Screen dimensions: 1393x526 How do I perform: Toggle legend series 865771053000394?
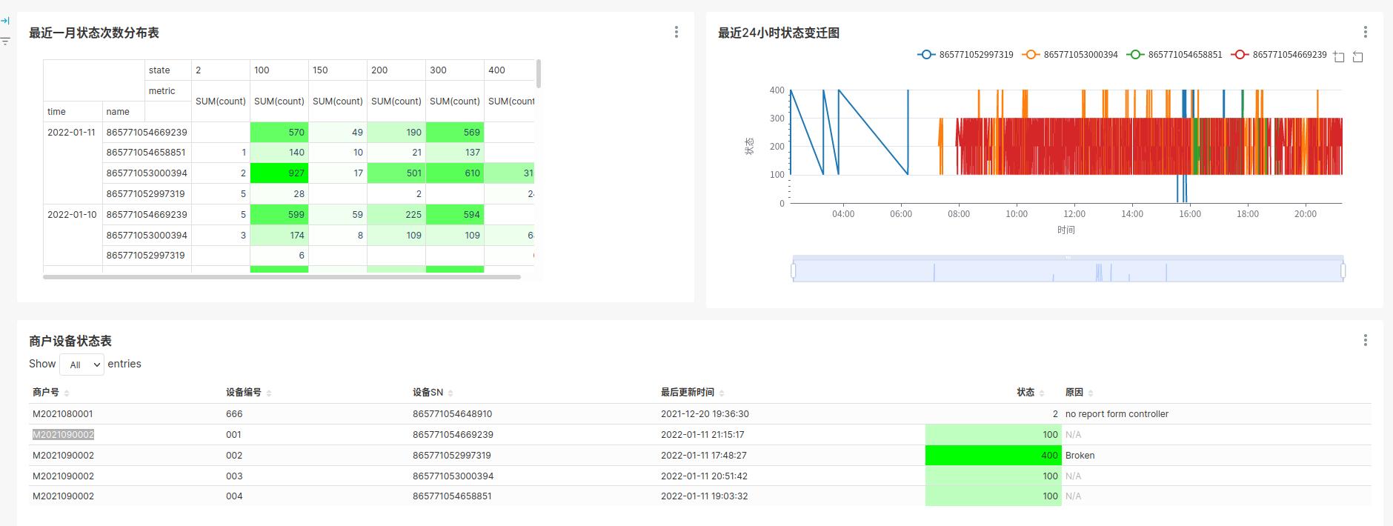click(x=1070, y=55)
